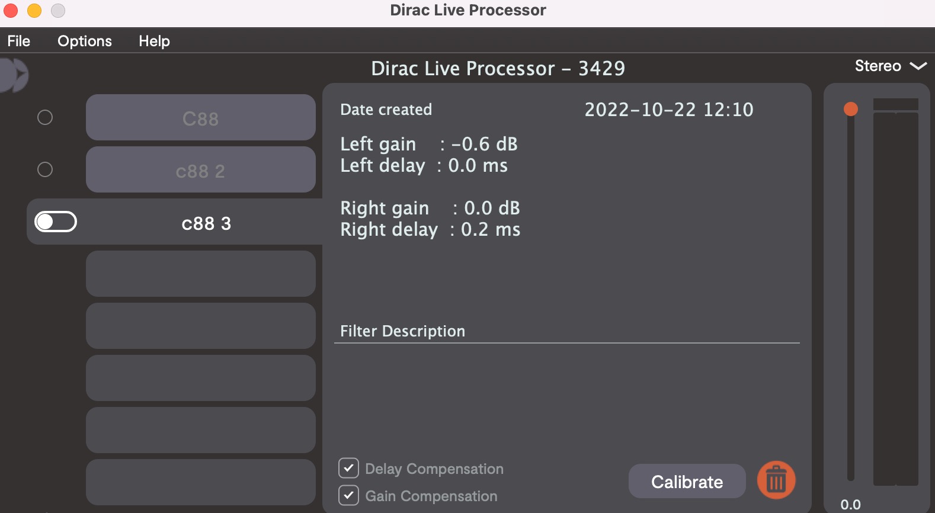Open the Help menu
Screen dimensions: 935x513
[154, 41]
